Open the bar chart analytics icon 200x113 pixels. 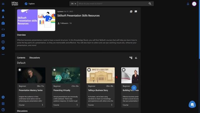coord(136,58)
